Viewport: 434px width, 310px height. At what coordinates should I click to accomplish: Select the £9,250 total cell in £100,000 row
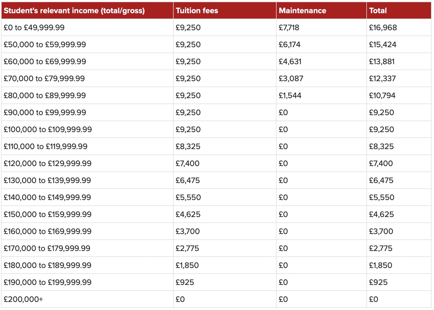(x=399, y=129)
